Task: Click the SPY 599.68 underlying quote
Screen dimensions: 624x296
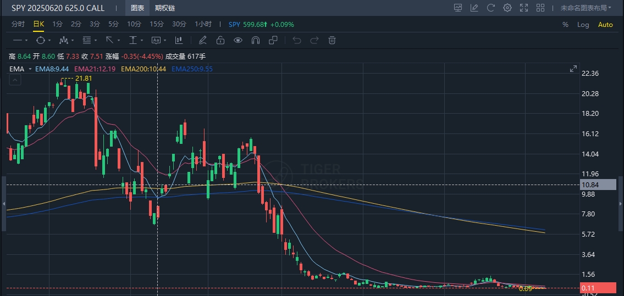Action: coord(261,25)
